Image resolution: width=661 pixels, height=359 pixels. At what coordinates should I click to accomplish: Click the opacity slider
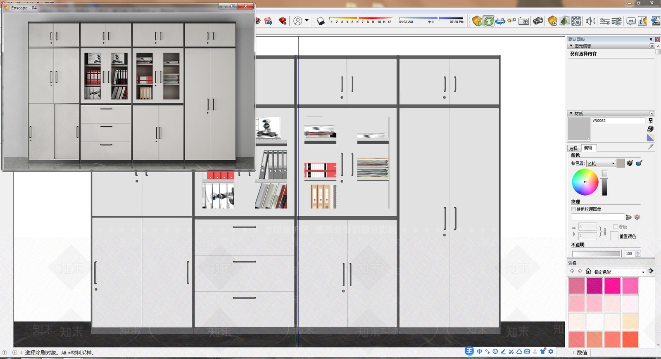click(x=596, y=253)
